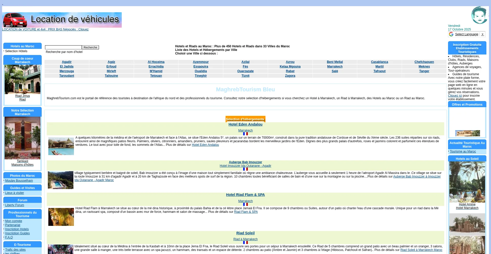Click the language selector dropdown arrow

(483, 35)
